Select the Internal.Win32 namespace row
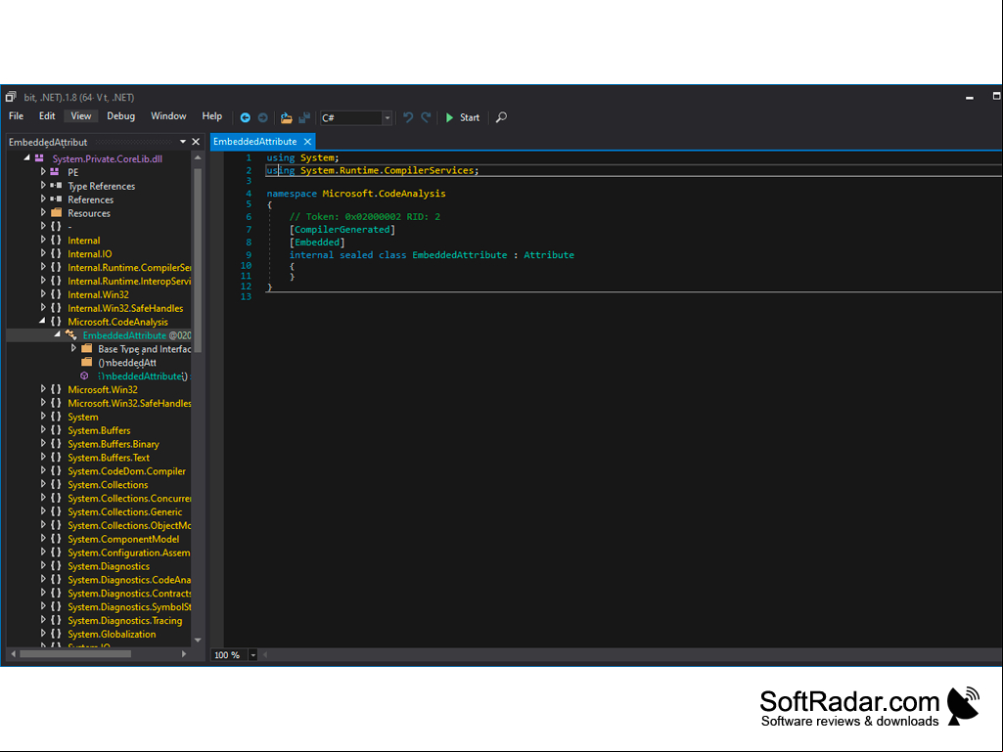The height and width of the screenshot is (752, 1003). pos(99,294)
